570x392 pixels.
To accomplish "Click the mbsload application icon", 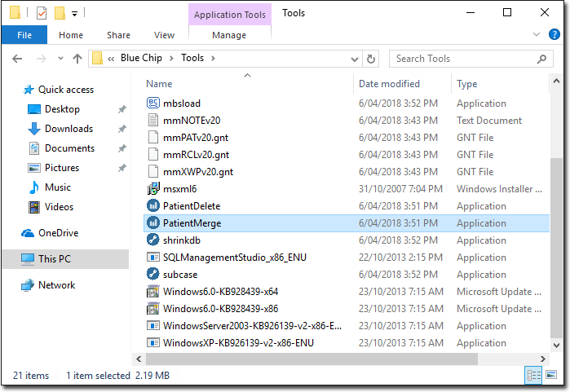I will pyautogui.click(x=153, y=104).
